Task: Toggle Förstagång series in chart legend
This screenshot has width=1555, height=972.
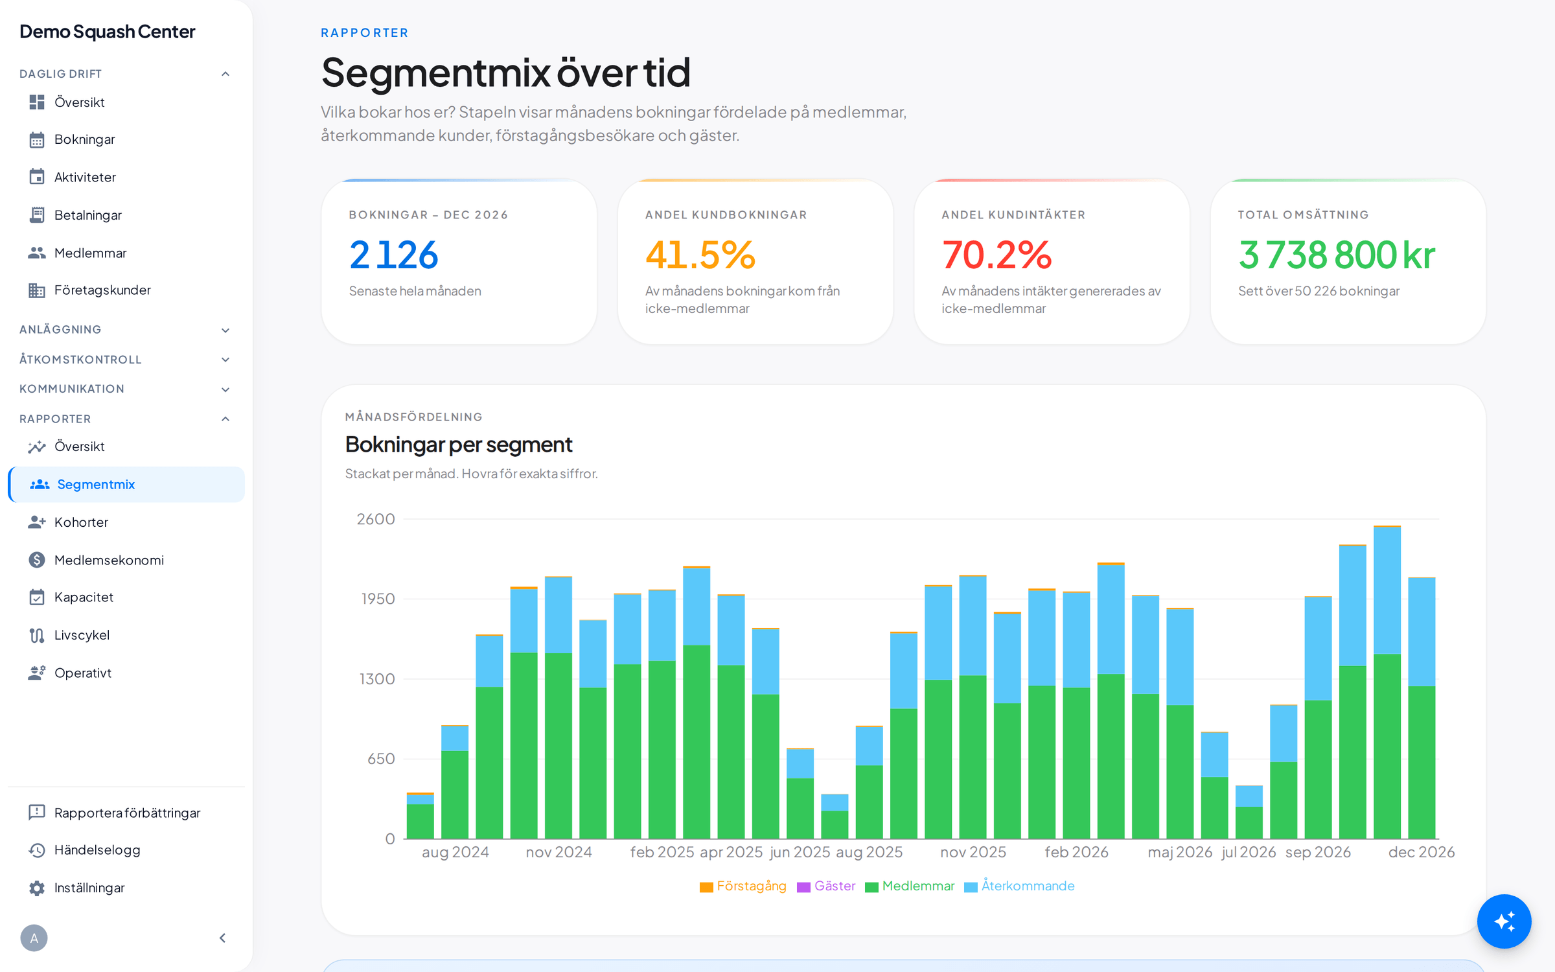Action: tap(743, 886)
